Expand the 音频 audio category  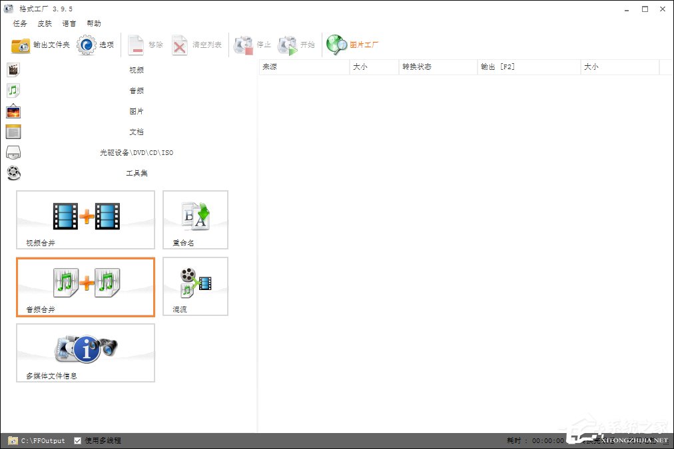pyautogui.click(x=136, y=90)
